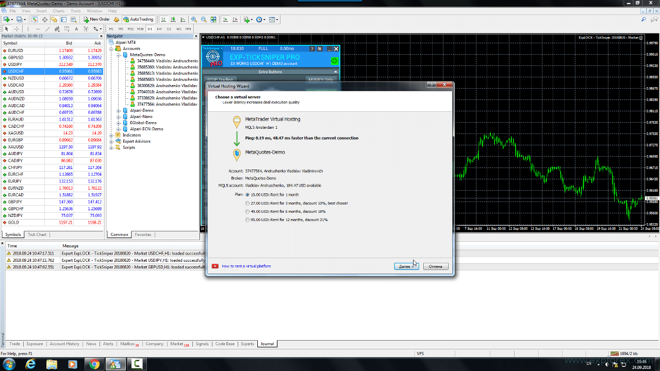The image size is (660, 371).
Task: Open the Mailbox terminal tab
Action: [x=129, y=344]
